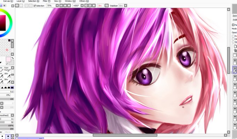Rotate view counterclockwise button
Viewport: 237px width, 139px height.
86,6
